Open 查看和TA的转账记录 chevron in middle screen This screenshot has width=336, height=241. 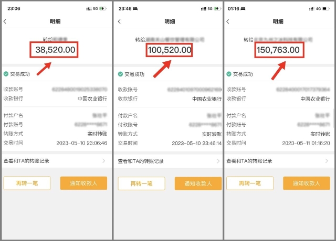click(218, 161)
